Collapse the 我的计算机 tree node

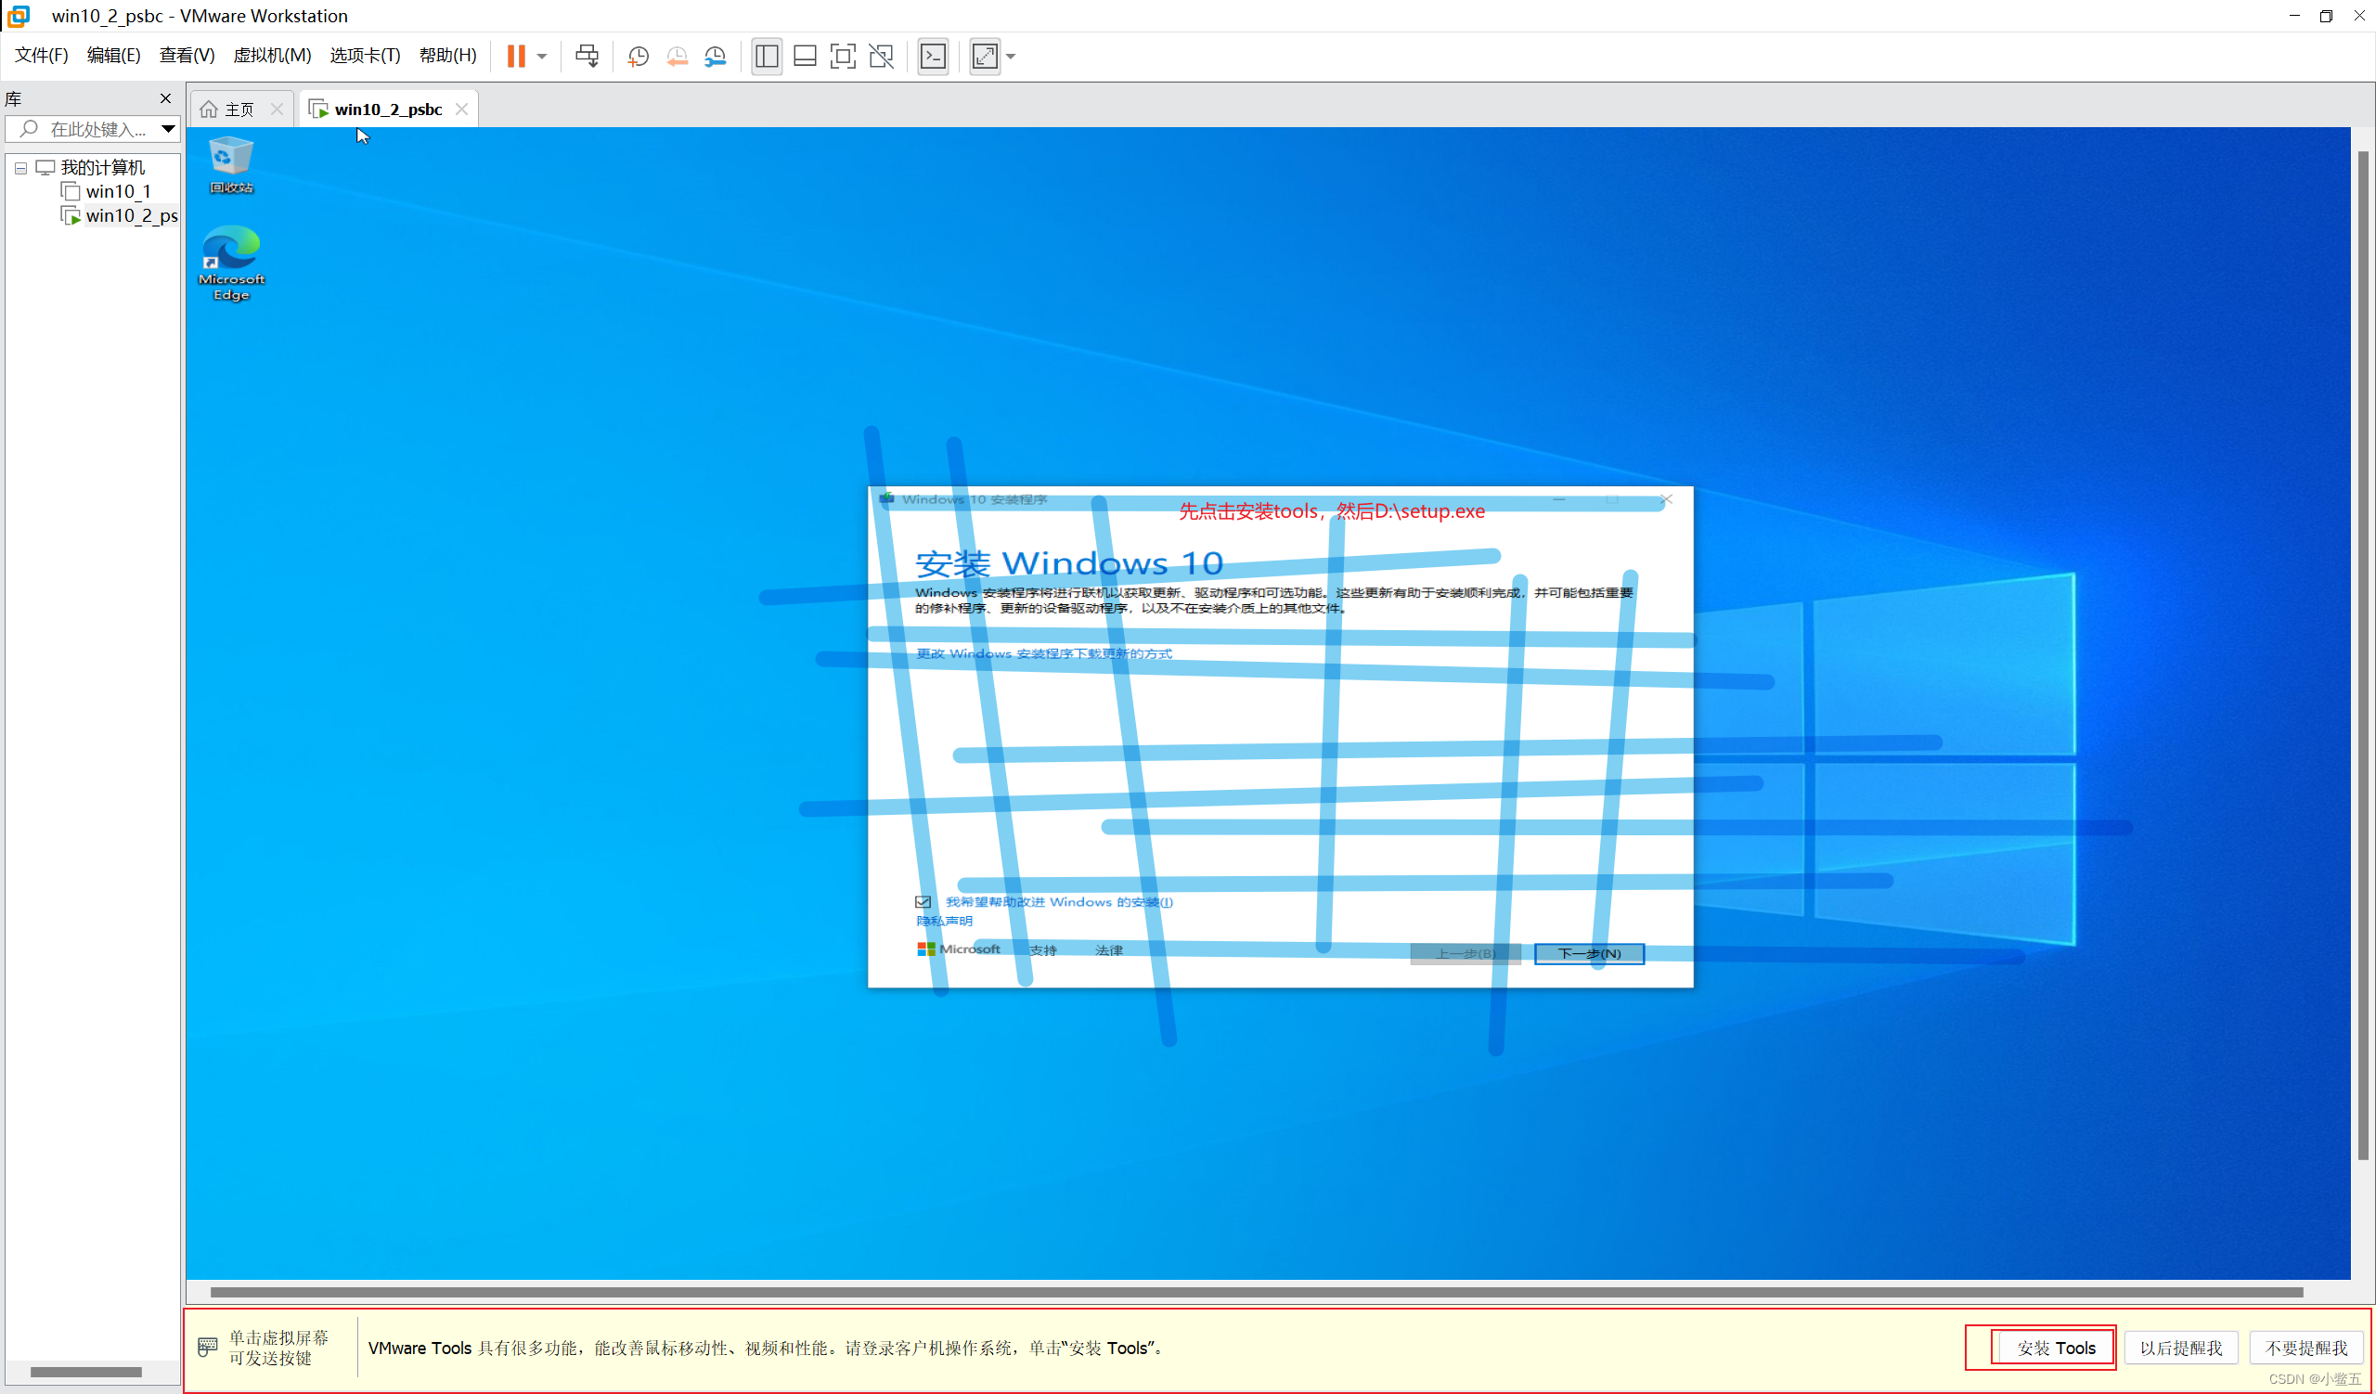click(x=19, y=168)
